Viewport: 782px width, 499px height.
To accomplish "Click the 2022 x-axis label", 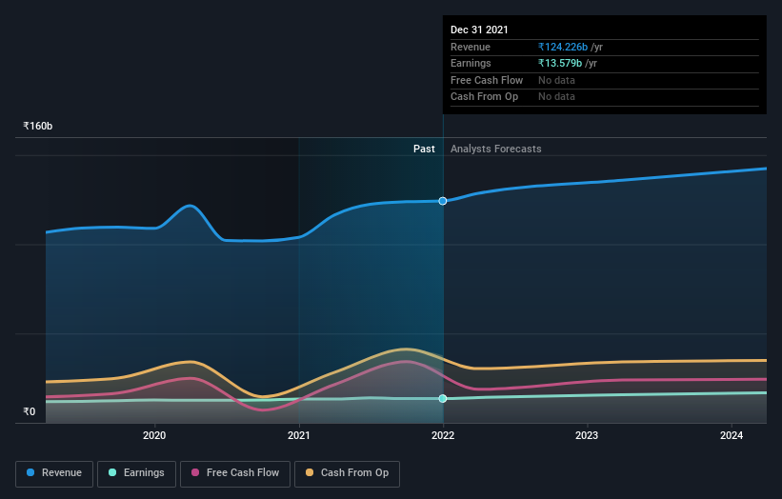I will [x=443, y=435].
